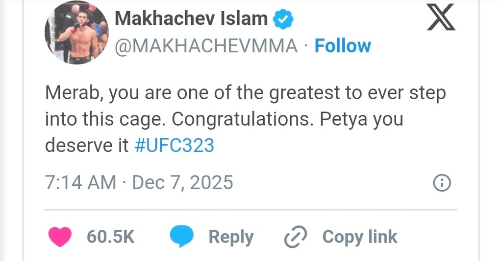The image size is (502, 261).
Task: Click the tweet line starting with Merab
Action: [245, 93]
